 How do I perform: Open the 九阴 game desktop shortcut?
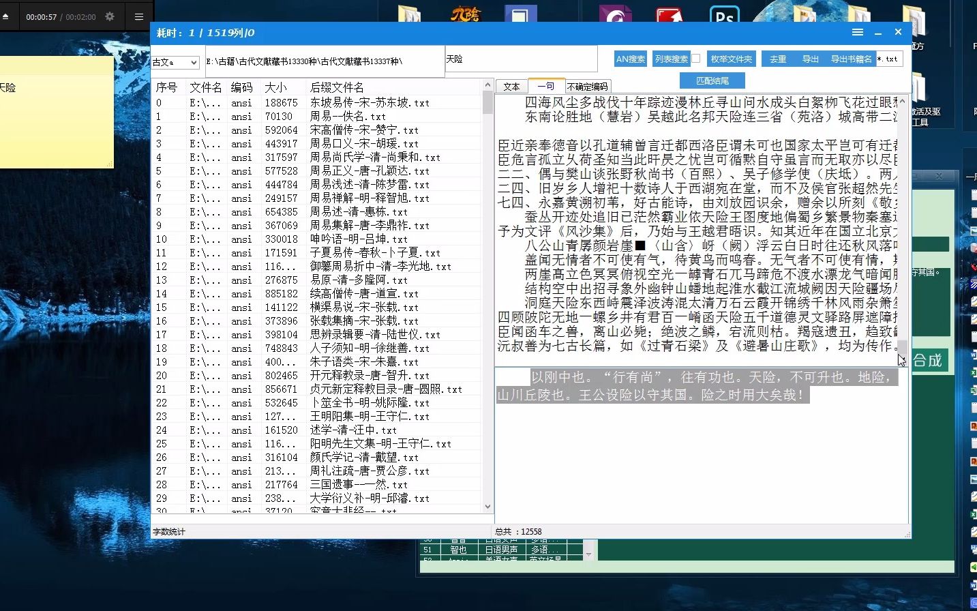[x=465, y=13]
